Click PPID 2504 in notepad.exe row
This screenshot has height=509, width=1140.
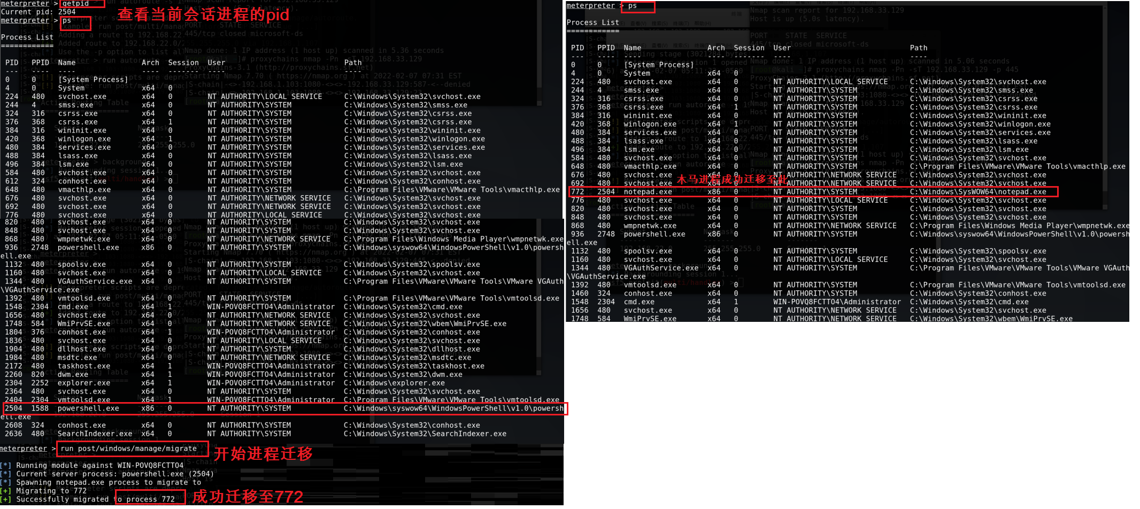tap(606, 192)
